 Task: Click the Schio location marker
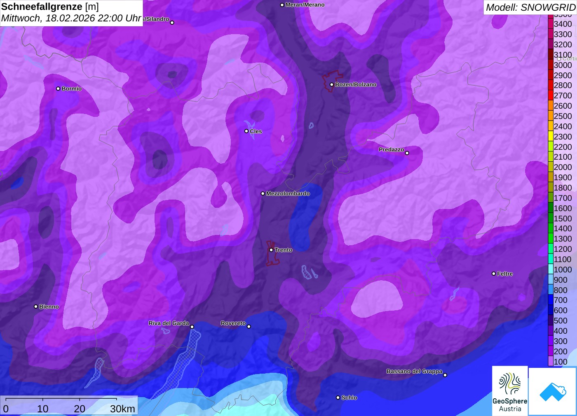[338, 397]
